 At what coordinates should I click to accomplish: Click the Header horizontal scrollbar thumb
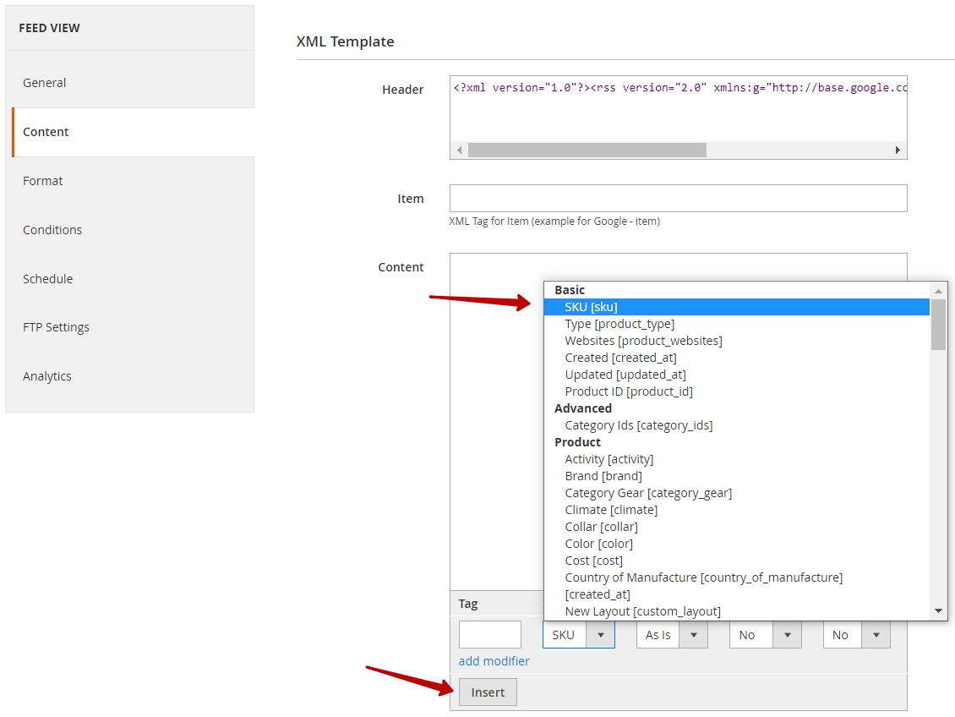click(x=587, y=150)
